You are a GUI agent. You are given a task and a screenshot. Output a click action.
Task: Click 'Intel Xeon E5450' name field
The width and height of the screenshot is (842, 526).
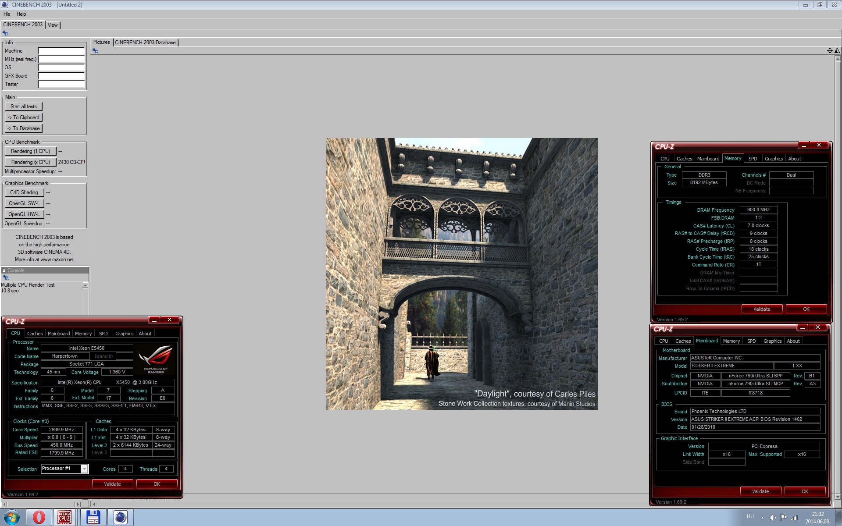87,348
